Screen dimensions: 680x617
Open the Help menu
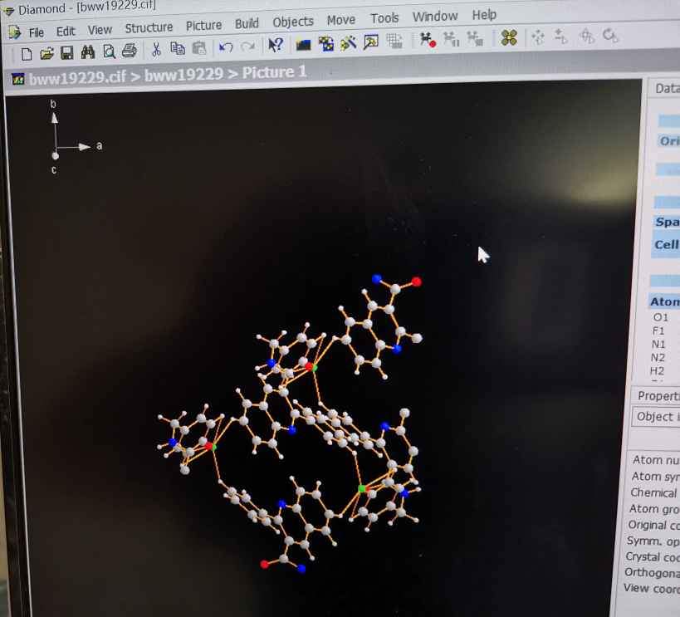pos(484,15)
